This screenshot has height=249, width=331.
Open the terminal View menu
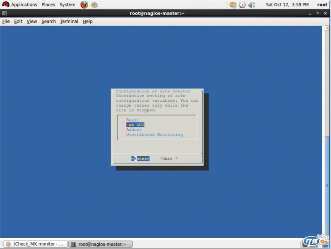click(32, 22)
